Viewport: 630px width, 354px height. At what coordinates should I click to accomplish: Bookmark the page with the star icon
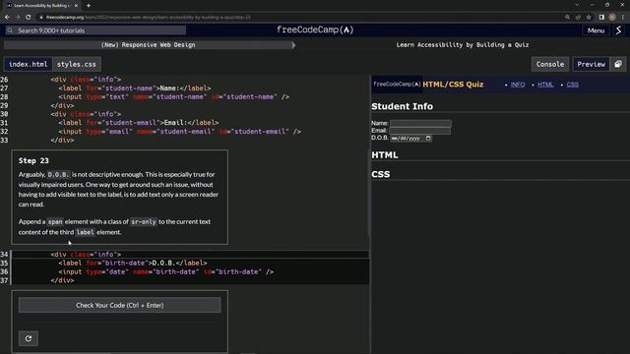tap(589, 18)
